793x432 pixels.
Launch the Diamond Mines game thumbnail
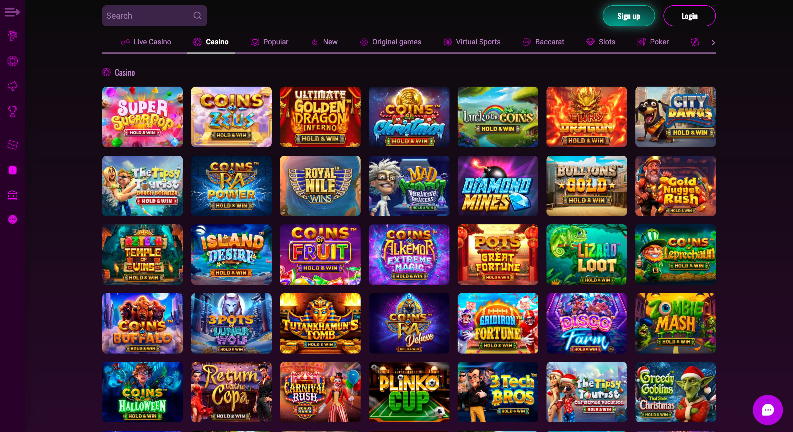pyautogui.click(x=498, y=186)
